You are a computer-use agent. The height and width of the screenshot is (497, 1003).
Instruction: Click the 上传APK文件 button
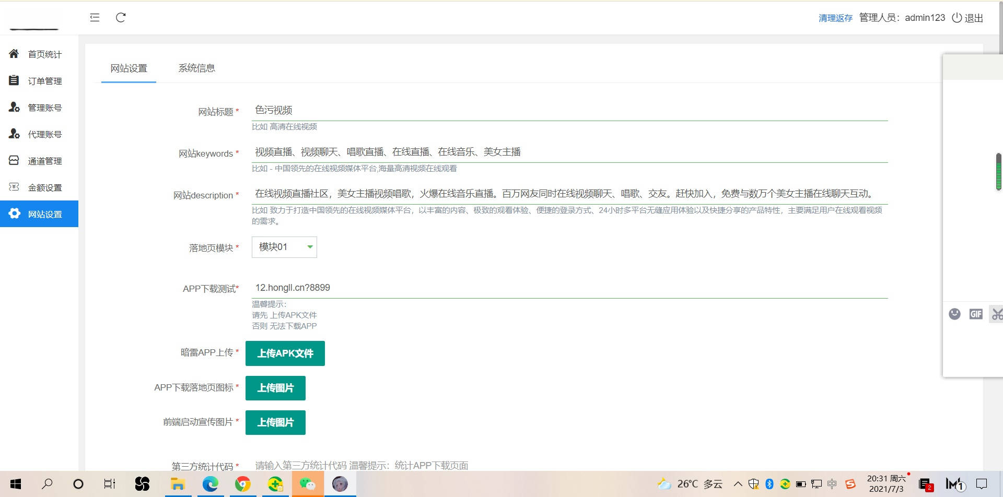285,353
